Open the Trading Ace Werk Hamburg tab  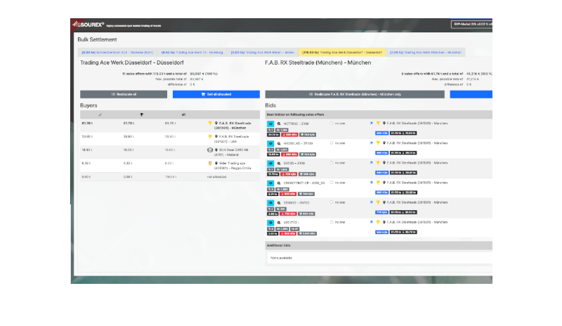point(192,53)
